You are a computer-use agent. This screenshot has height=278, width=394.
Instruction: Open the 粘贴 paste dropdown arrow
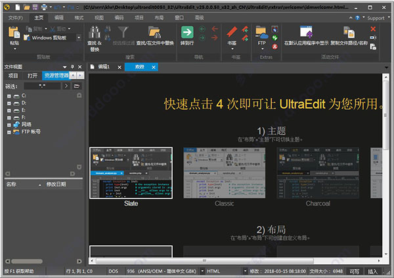pos(15,49)
